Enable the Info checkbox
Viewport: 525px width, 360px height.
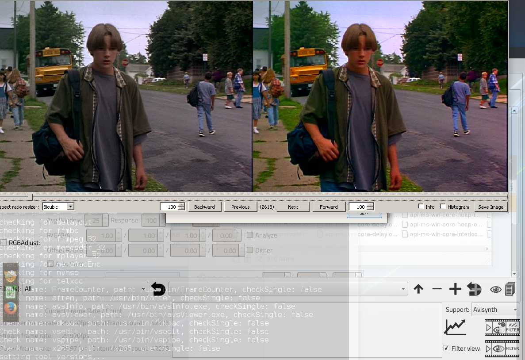tap(421, 207)
